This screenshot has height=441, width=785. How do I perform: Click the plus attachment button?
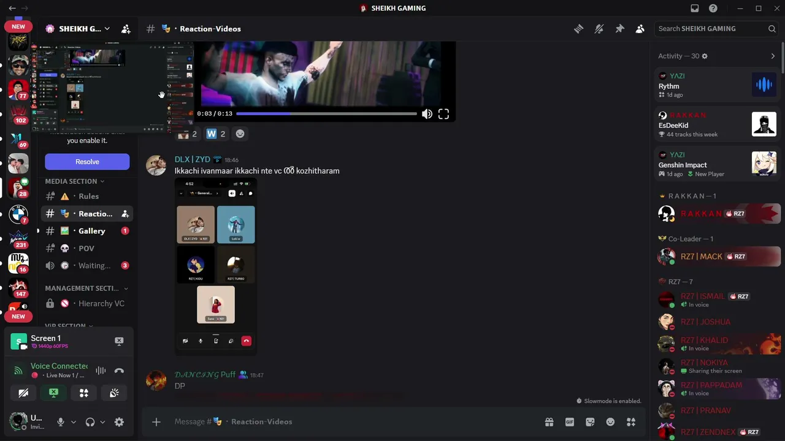pyautogui.click(x=156, y=422)
